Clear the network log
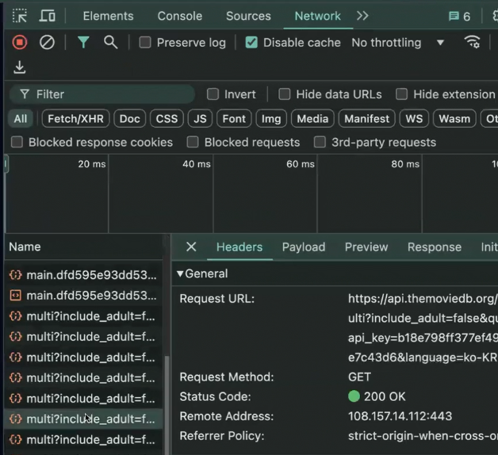 point(47,42)
